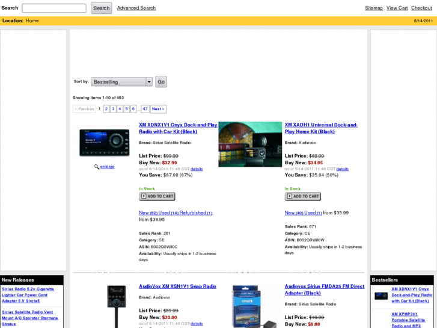Click the current page number 1
This screenshot has height=328, width=437.
click(99, 109)
